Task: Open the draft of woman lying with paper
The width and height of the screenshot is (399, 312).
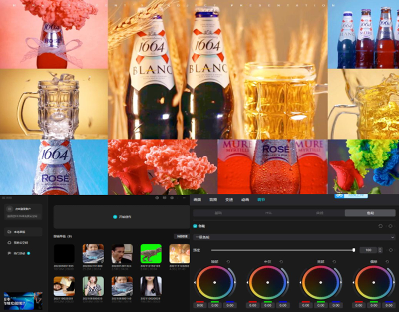Action: pyautogui.click(x=64, y=286)
